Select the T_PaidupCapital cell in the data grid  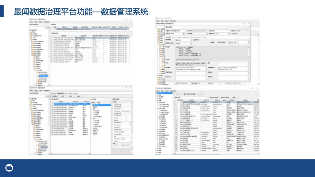pos(206,140)
